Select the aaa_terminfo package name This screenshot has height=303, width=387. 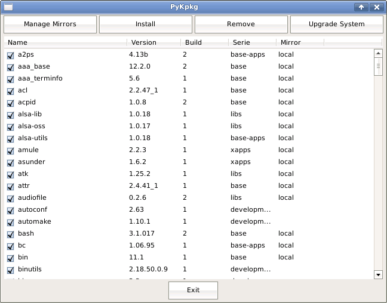coord(40,78)
